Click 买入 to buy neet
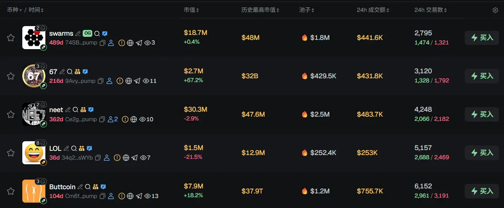504x208 pixels. [482, 114]
